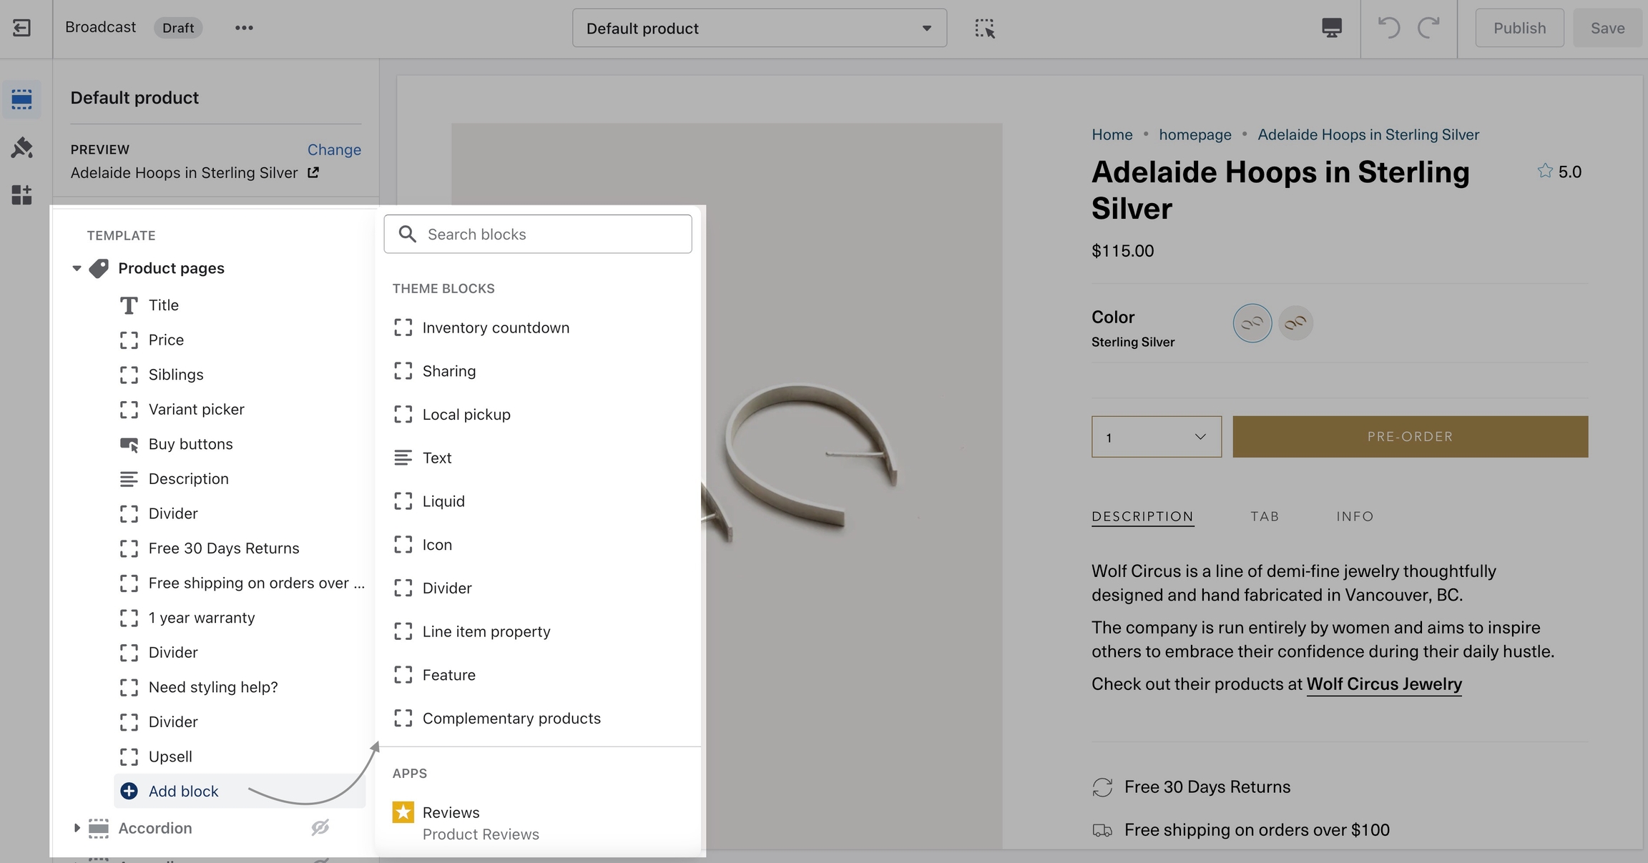The width and height of the screenshot is (1648, 863).
Task: Show the hidden Accordion section
Action: click(320, 827)
